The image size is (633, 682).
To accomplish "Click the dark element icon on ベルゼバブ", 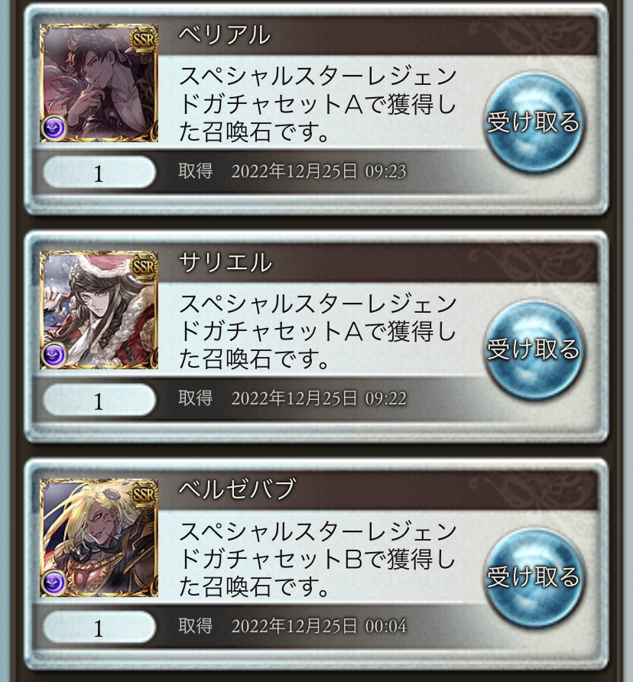I will [x=54, y=583].
